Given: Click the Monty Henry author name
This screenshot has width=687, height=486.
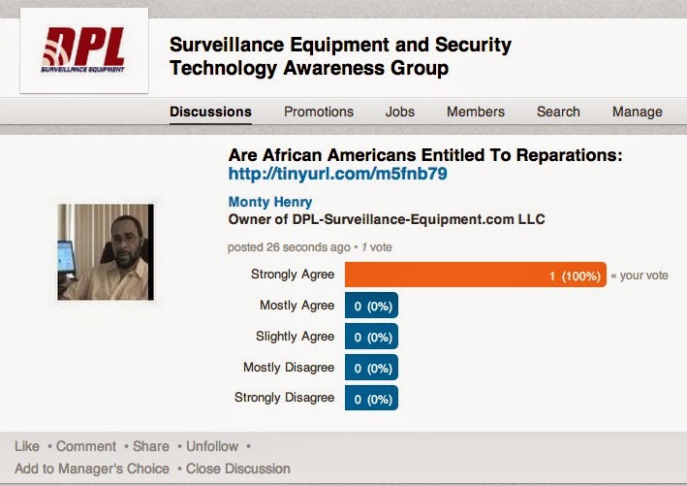Looking at the screenshot, I should tap(263, 202).
